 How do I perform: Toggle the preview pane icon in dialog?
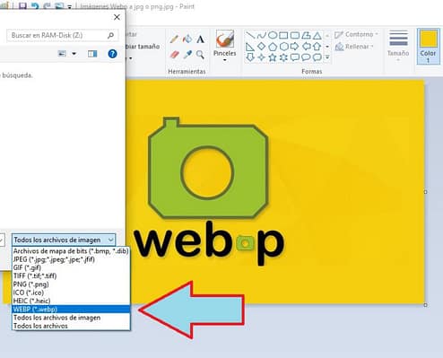pos(92,54)
